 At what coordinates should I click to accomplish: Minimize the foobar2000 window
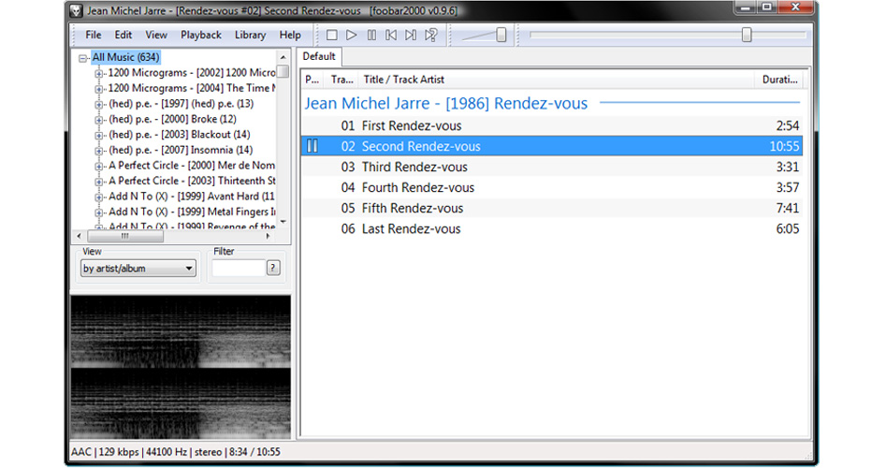pos(746,7)
